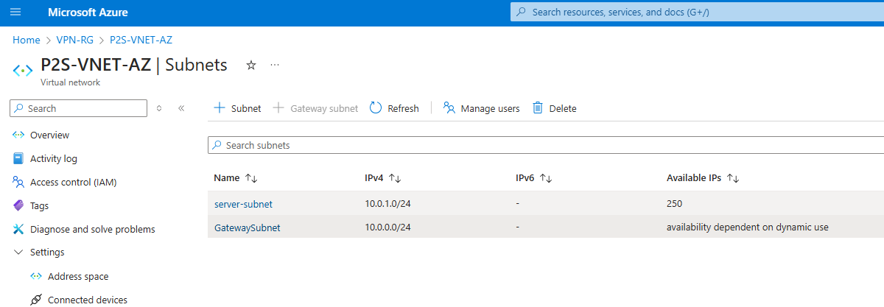Screen dimensions: 884x307
Task: Click the Diagnose and solve problems icon
Action: tap(18, 229)
